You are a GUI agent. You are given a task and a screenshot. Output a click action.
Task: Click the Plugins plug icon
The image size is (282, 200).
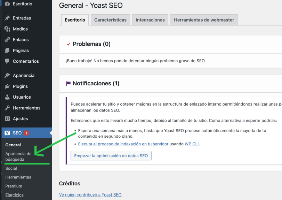point(7,86)
